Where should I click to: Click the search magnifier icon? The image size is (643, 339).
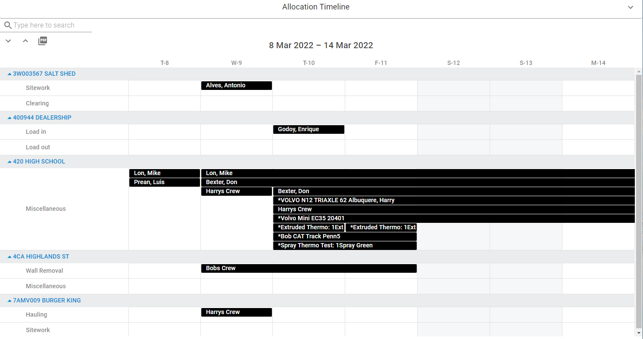[x=7, y=25]
